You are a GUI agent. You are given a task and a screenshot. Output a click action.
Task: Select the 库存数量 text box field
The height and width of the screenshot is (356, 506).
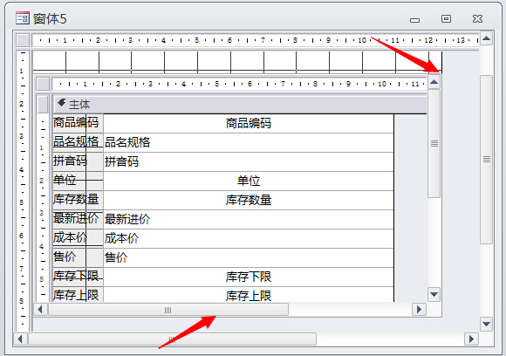(x=249, y=200)
